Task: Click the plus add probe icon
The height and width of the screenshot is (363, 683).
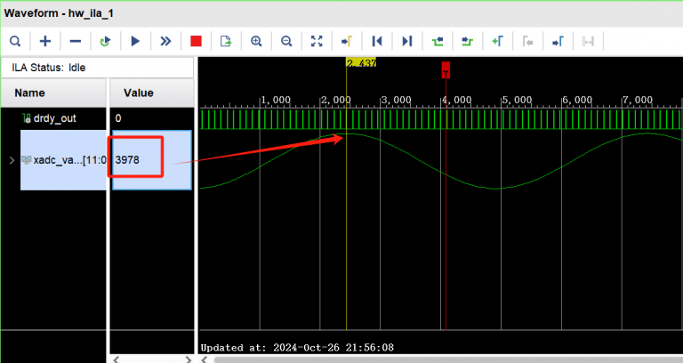Action: point(45,41)
